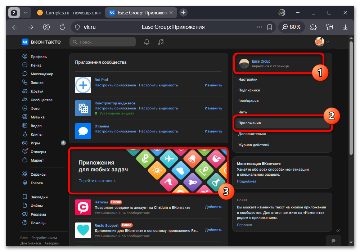Open Сервисы in the left menu
The width and height of the screenshot is (360, 252).
pyautogui.click(x=39, y=175)
